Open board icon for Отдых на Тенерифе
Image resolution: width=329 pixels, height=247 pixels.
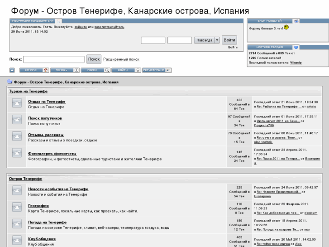coord(17,104)
